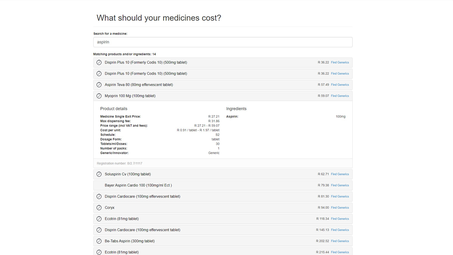Expand the Coryx row by its name
The height and width of the screenshot is (255, 453).
pos(109,208)
